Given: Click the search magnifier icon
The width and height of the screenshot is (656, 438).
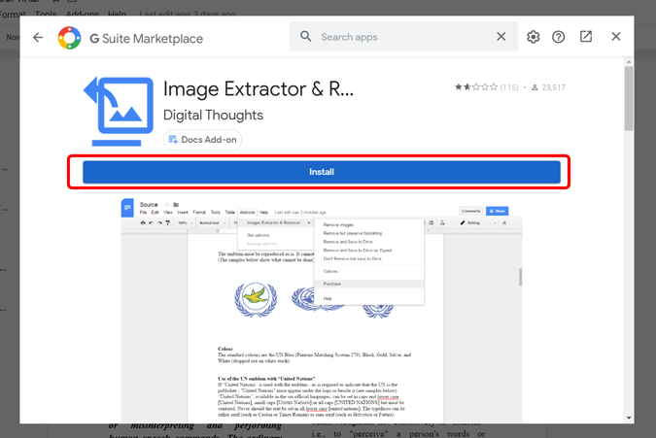Looking at the screenshot, I should 306,36.
